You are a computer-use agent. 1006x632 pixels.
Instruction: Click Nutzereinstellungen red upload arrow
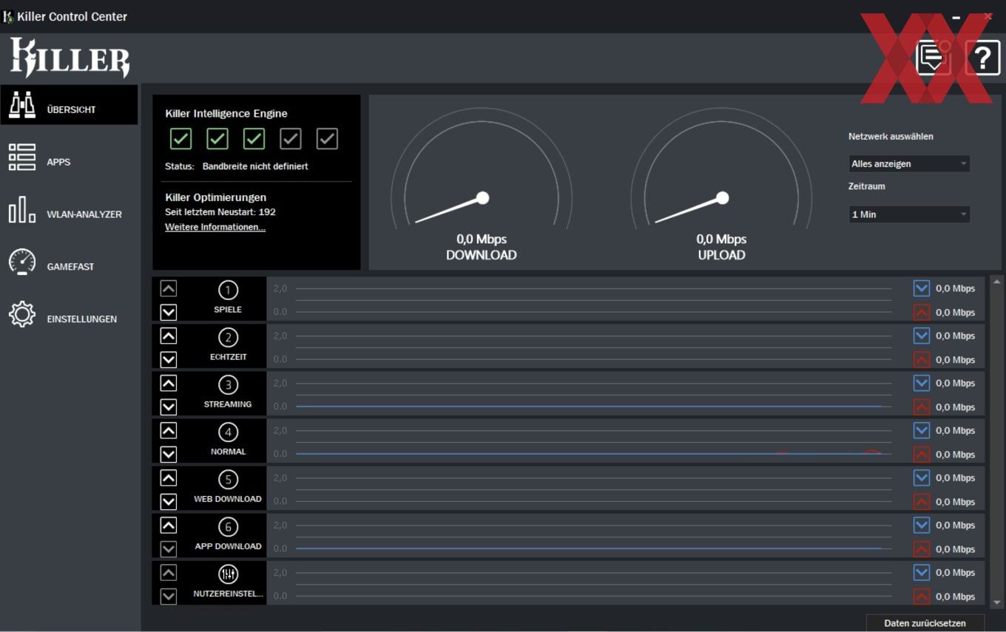pyautogui.click(x=922, y=596)
